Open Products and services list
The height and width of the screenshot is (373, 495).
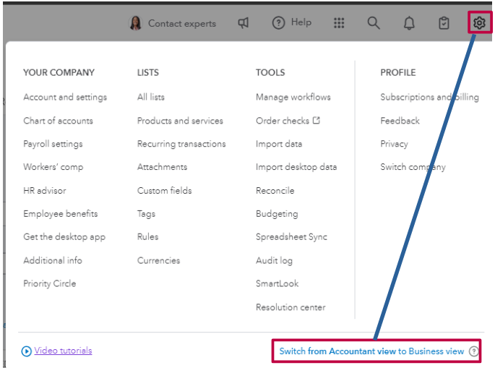(180, 121)
